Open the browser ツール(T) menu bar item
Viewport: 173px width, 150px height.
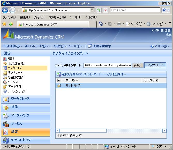tap(76, 17)
